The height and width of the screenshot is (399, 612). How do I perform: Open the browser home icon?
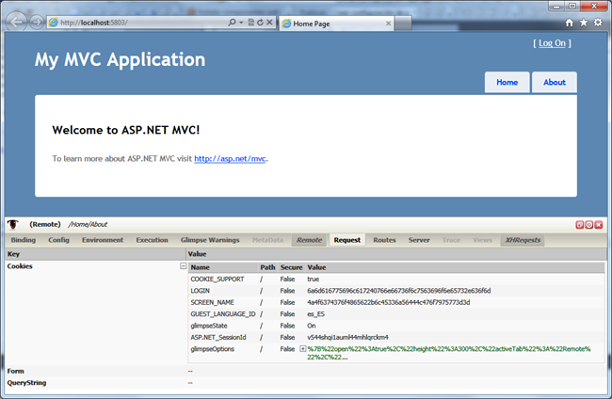[x=569, y=23]
